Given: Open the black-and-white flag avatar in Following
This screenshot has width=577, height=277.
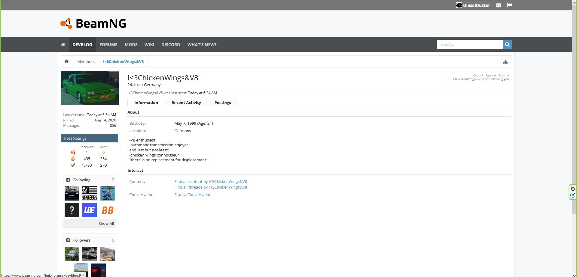Looking at the screenshot, I should pos(90,193).
